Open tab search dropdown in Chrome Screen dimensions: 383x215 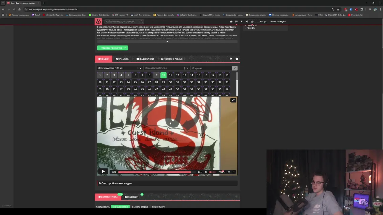(3, 3)
